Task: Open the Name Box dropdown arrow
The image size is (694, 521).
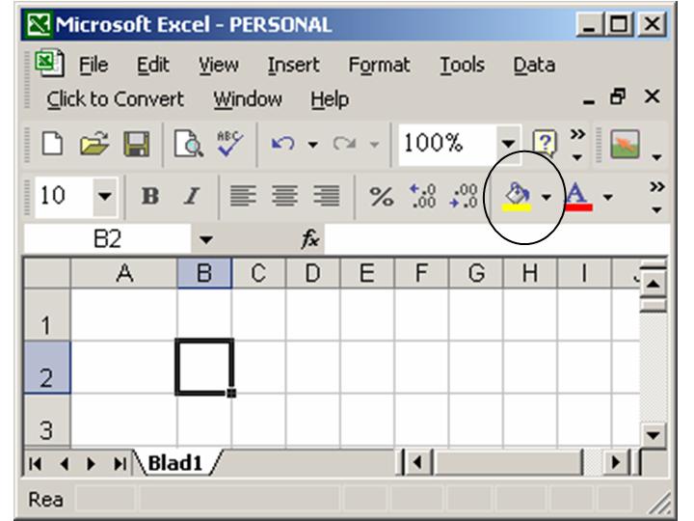Action: tap(206, 239)
